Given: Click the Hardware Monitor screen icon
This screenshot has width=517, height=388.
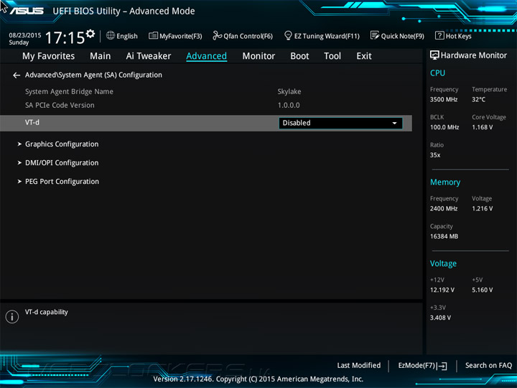Looking at the screenshot, I should pos(434,55).
